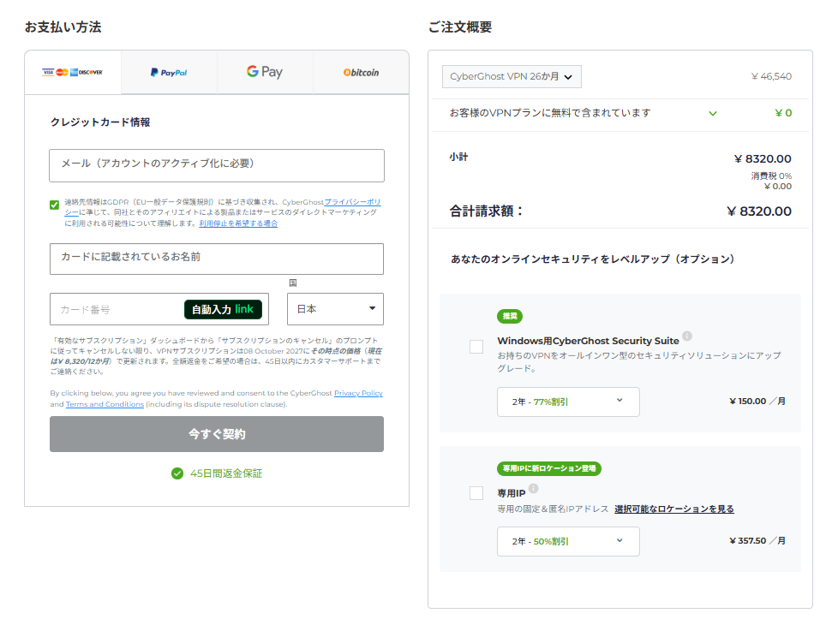Switch to the PayPal payment tab

pos(169,72)
